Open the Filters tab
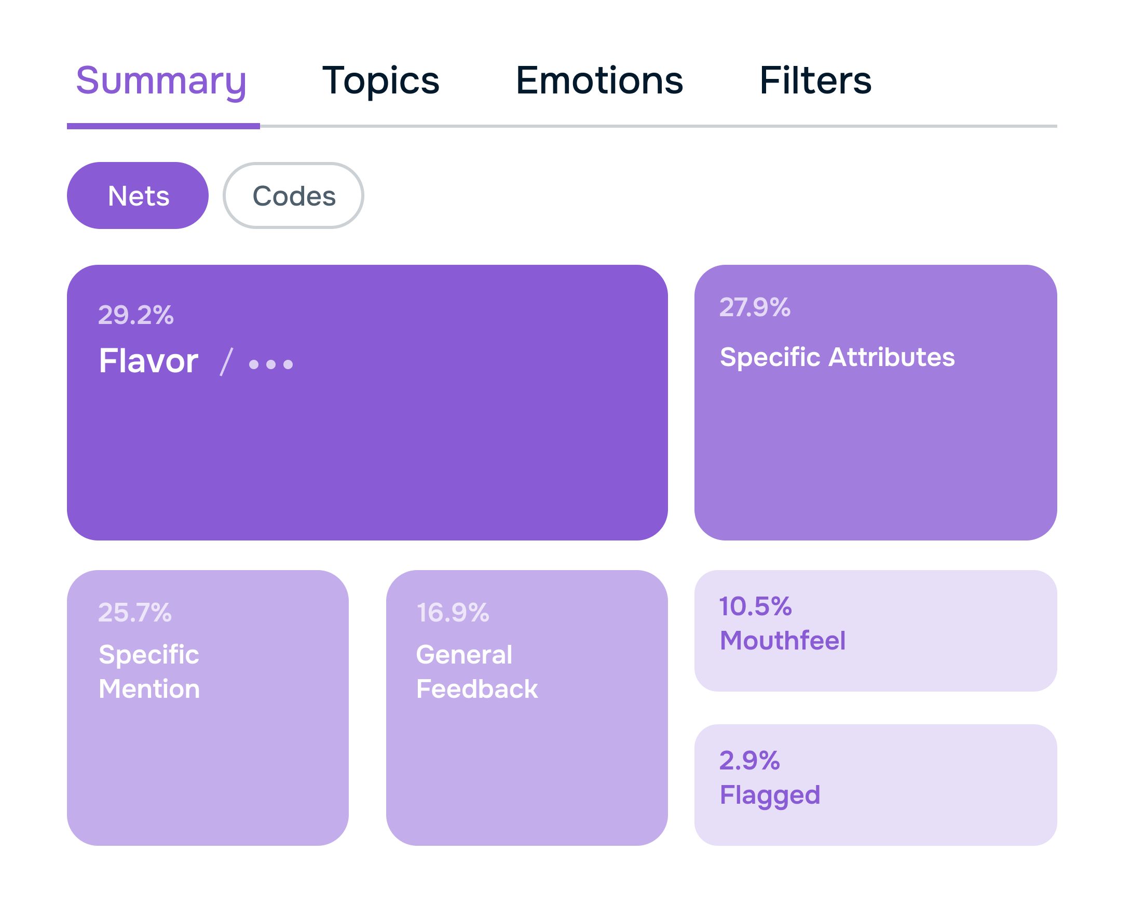Viewport: 1132px width, 919px height. [x=815, y=80]
